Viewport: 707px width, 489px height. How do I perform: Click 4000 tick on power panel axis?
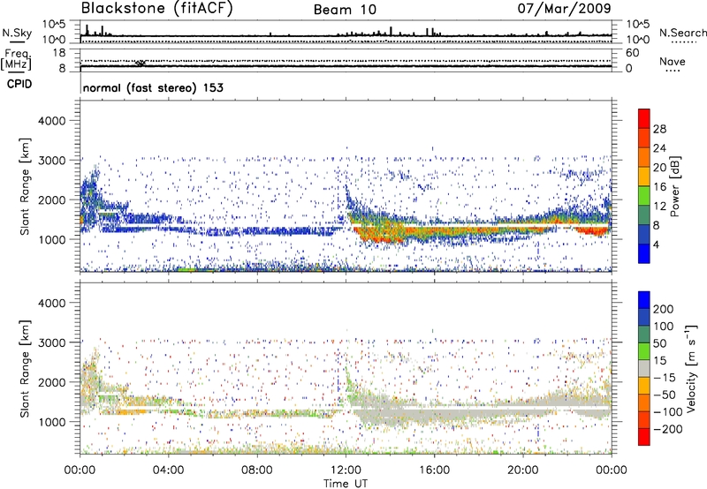52,121
